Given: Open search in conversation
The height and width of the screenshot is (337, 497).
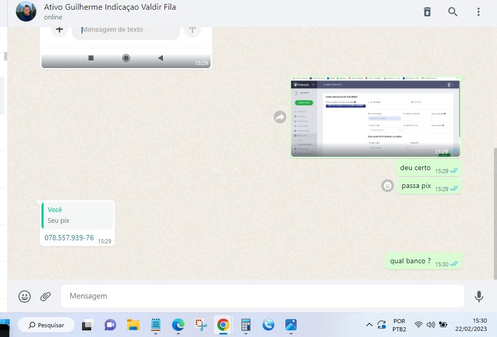Looking at the screenshot, I should pos(453,12).
